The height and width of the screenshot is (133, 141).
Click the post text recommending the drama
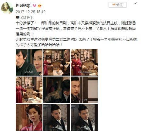(76, 34)
